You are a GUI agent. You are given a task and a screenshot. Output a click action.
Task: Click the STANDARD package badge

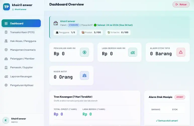click(x=74, y=25)
